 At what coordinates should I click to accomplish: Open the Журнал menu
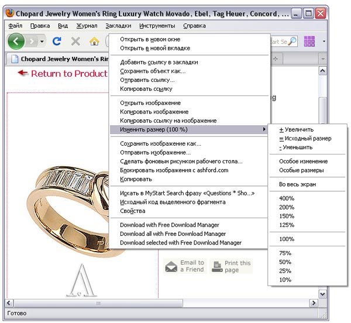pyautogui.click(x=87, y=26)
